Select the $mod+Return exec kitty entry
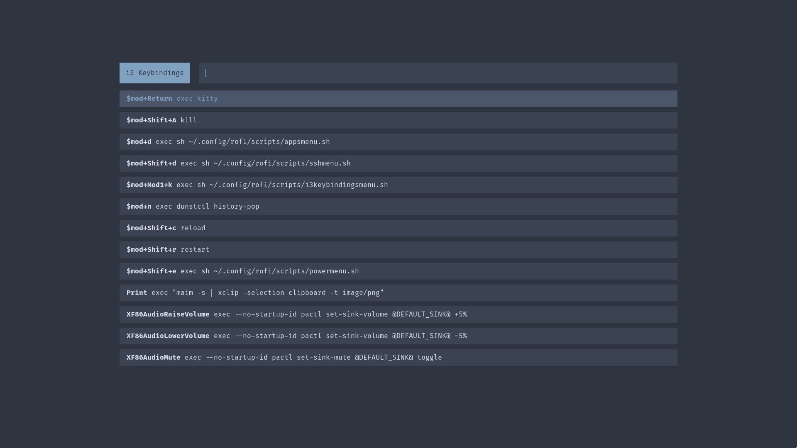 pos(398,99)
